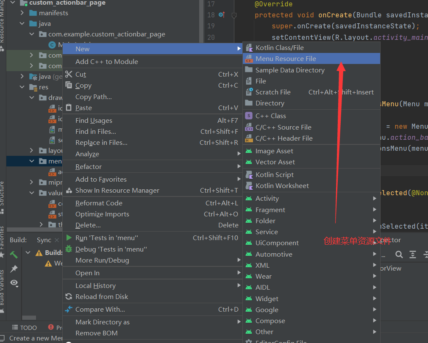
Task: Select custom_actionbar_page module in tree
Action: point(67,3)
